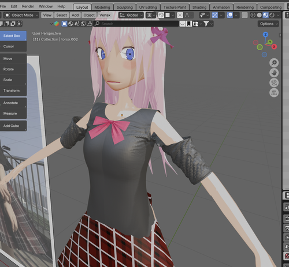Toggle snapping magnet in the header
The image size is (289, 267).
[161, 15]
